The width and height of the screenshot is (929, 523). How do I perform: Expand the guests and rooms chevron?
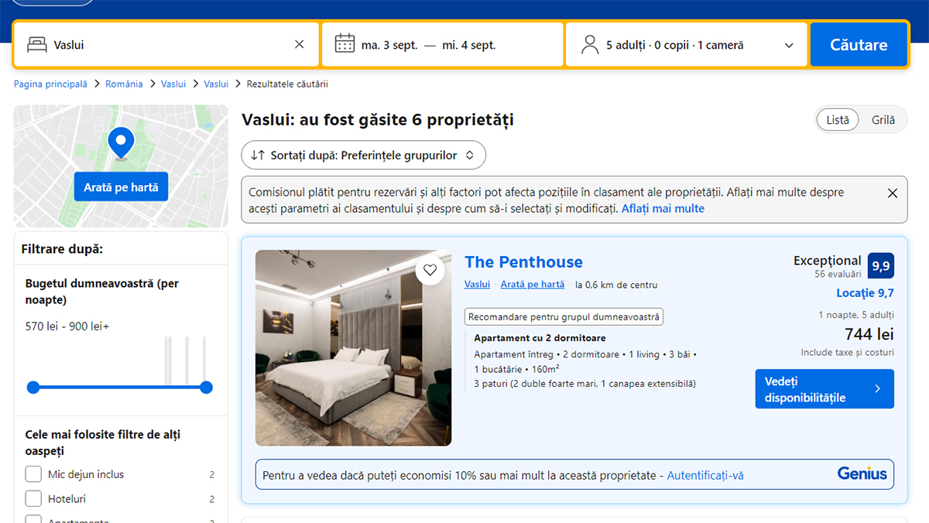point(789,46)
